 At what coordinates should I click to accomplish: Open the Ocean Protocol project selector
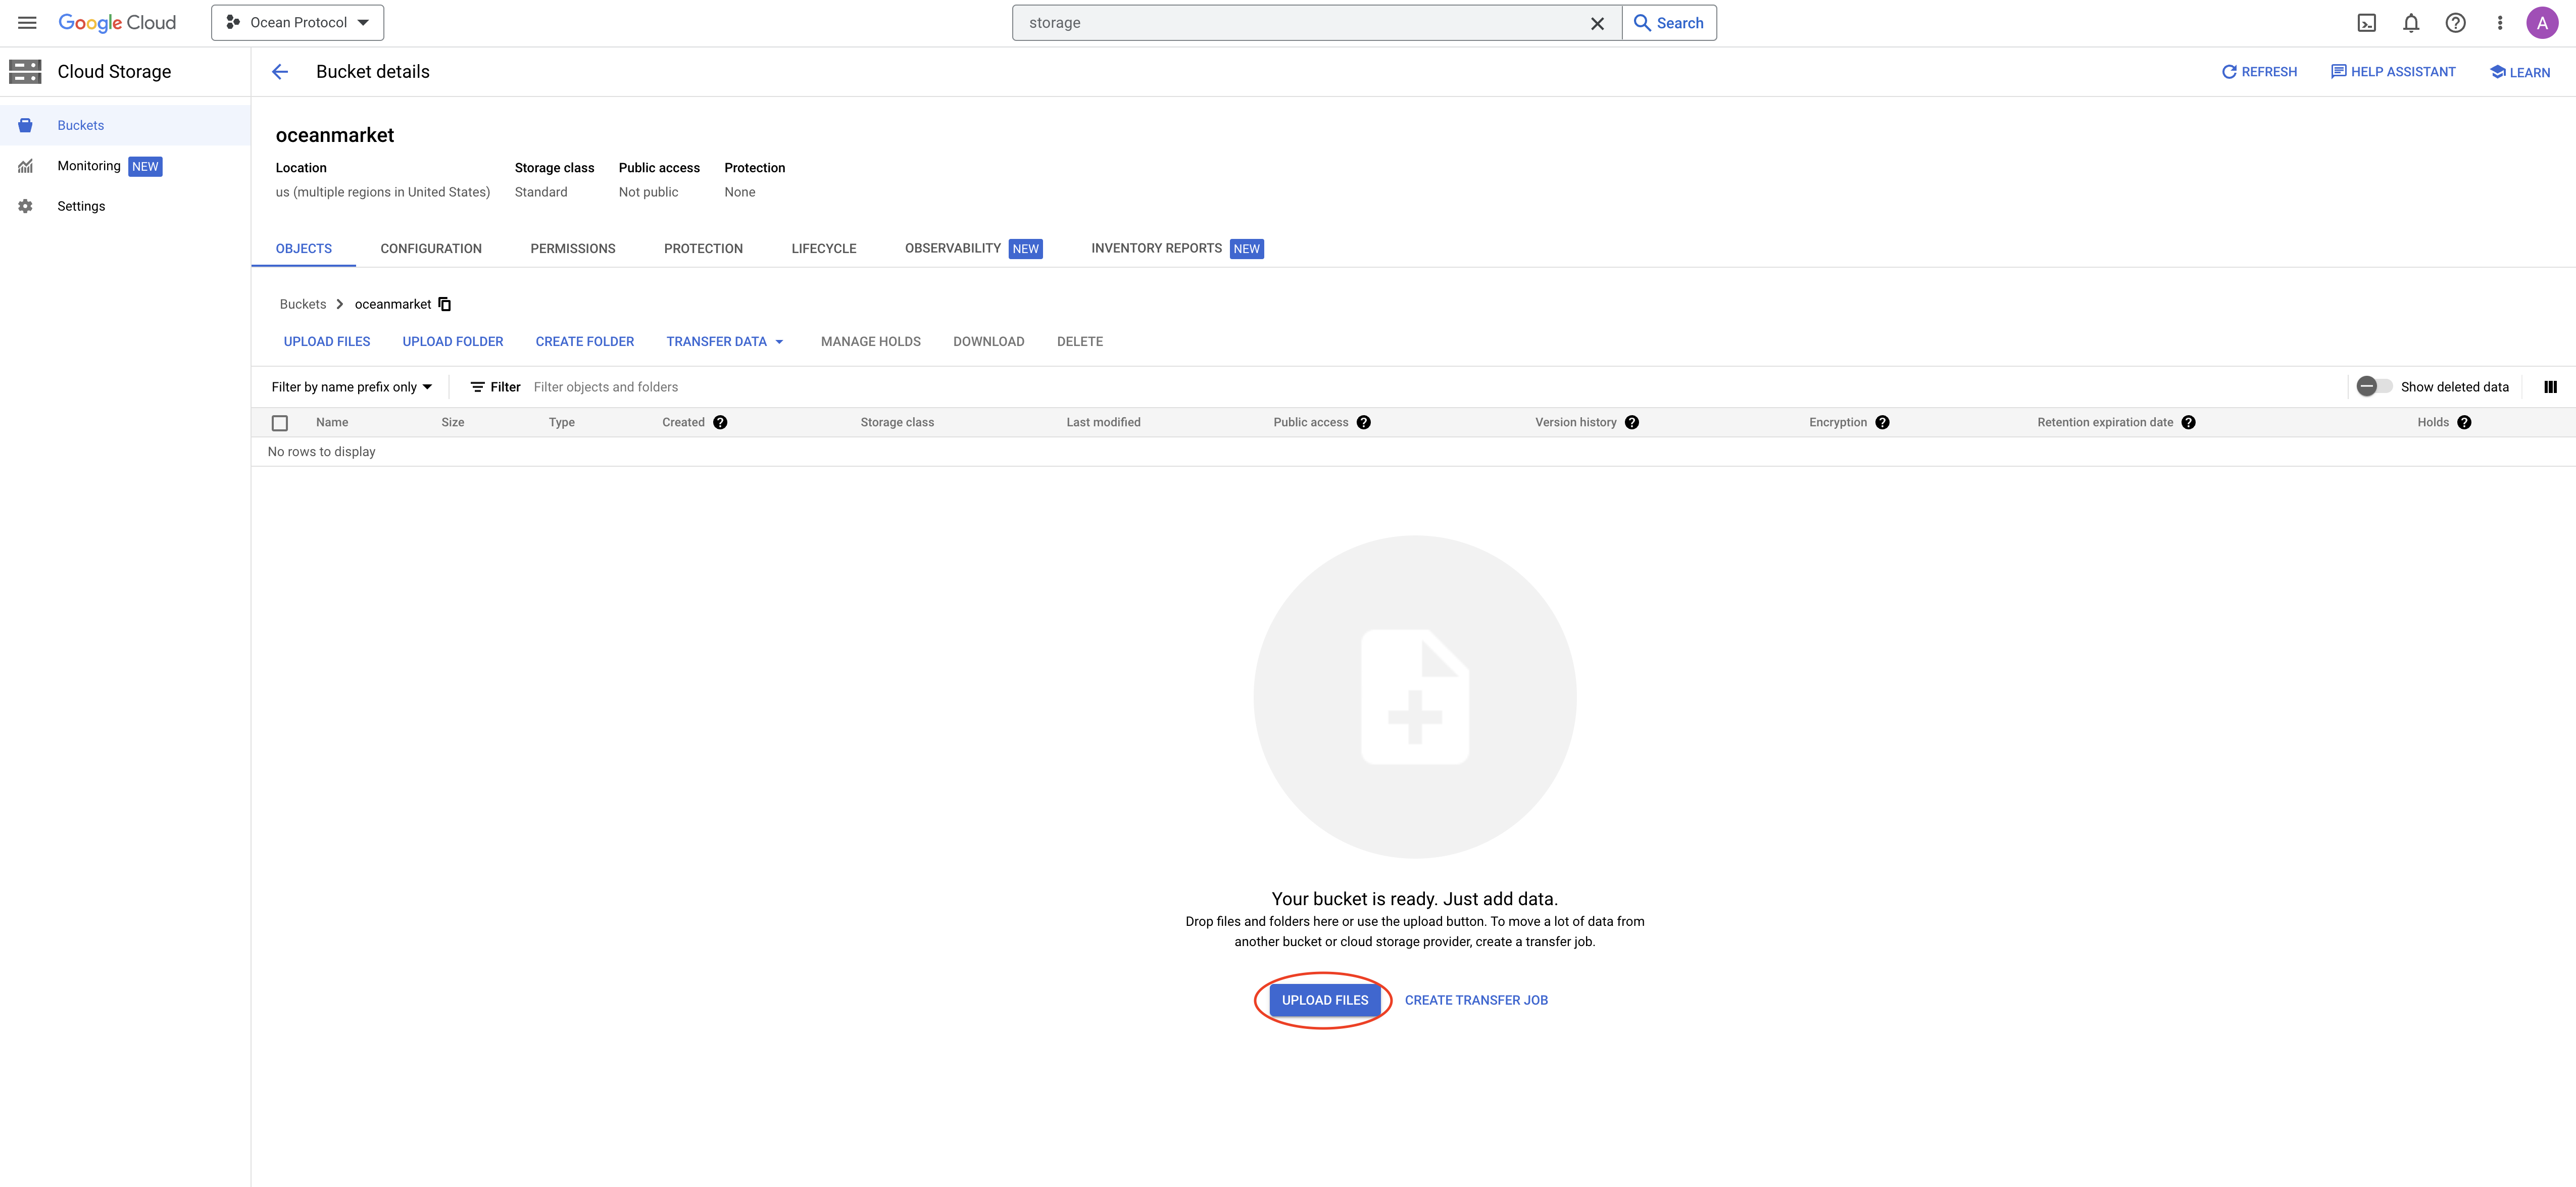[x=298, y=23]
